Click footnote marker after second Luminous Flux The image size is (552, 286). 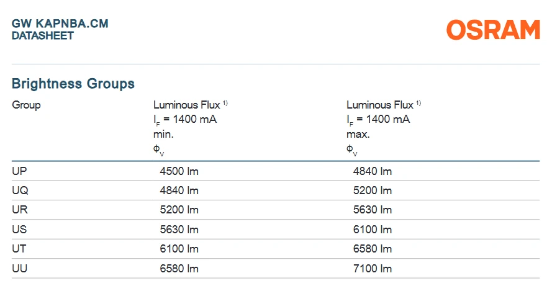pos(419,103)
